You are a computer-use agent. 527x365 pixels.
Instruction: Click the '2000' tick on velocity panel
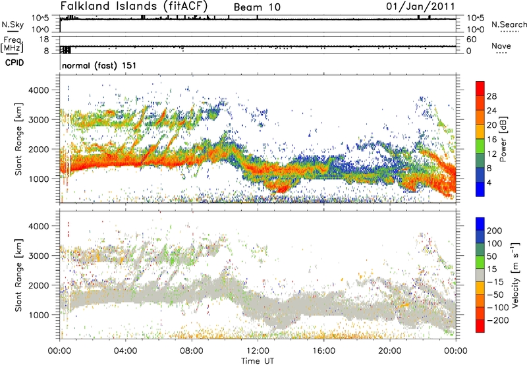click(x=39, y=285)
